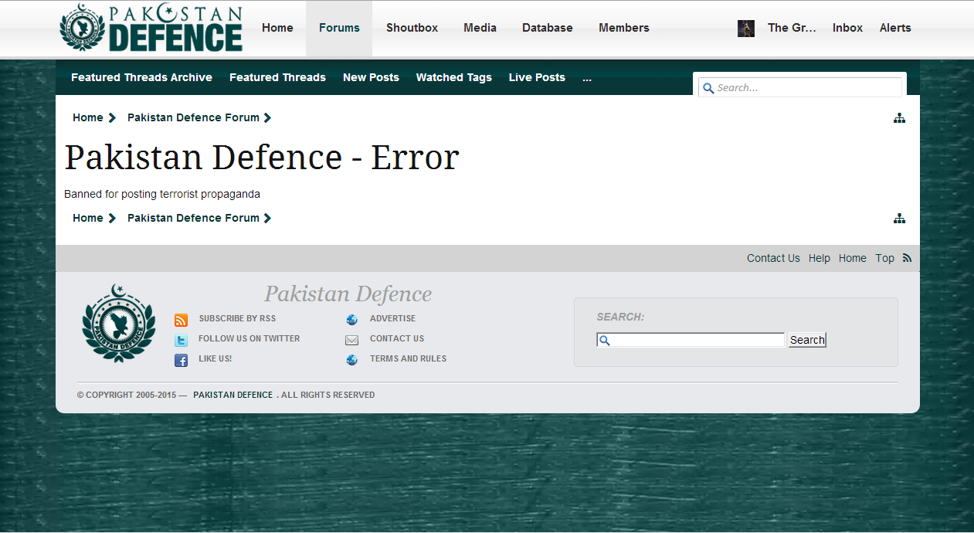The height and width of the screenshot is (533, 974).
Task: Open Live Posts
Action: (x=537, y=77)
